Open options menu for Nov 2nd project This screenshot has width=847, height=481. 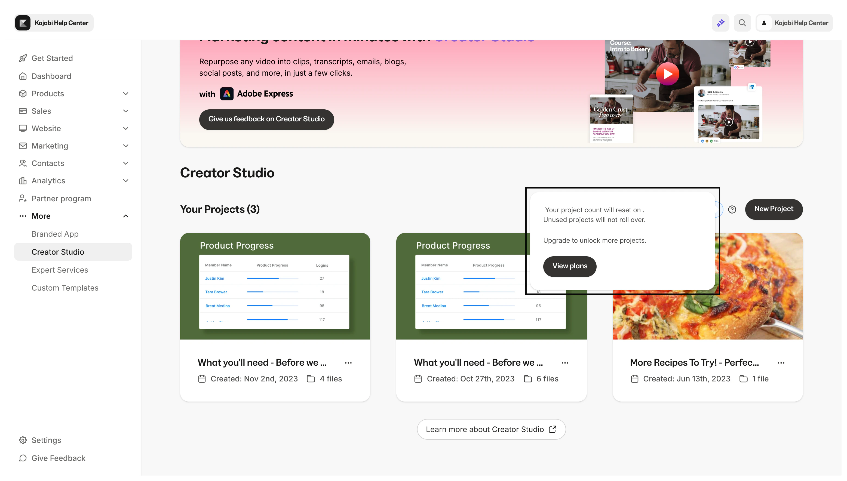coord(348,363)
